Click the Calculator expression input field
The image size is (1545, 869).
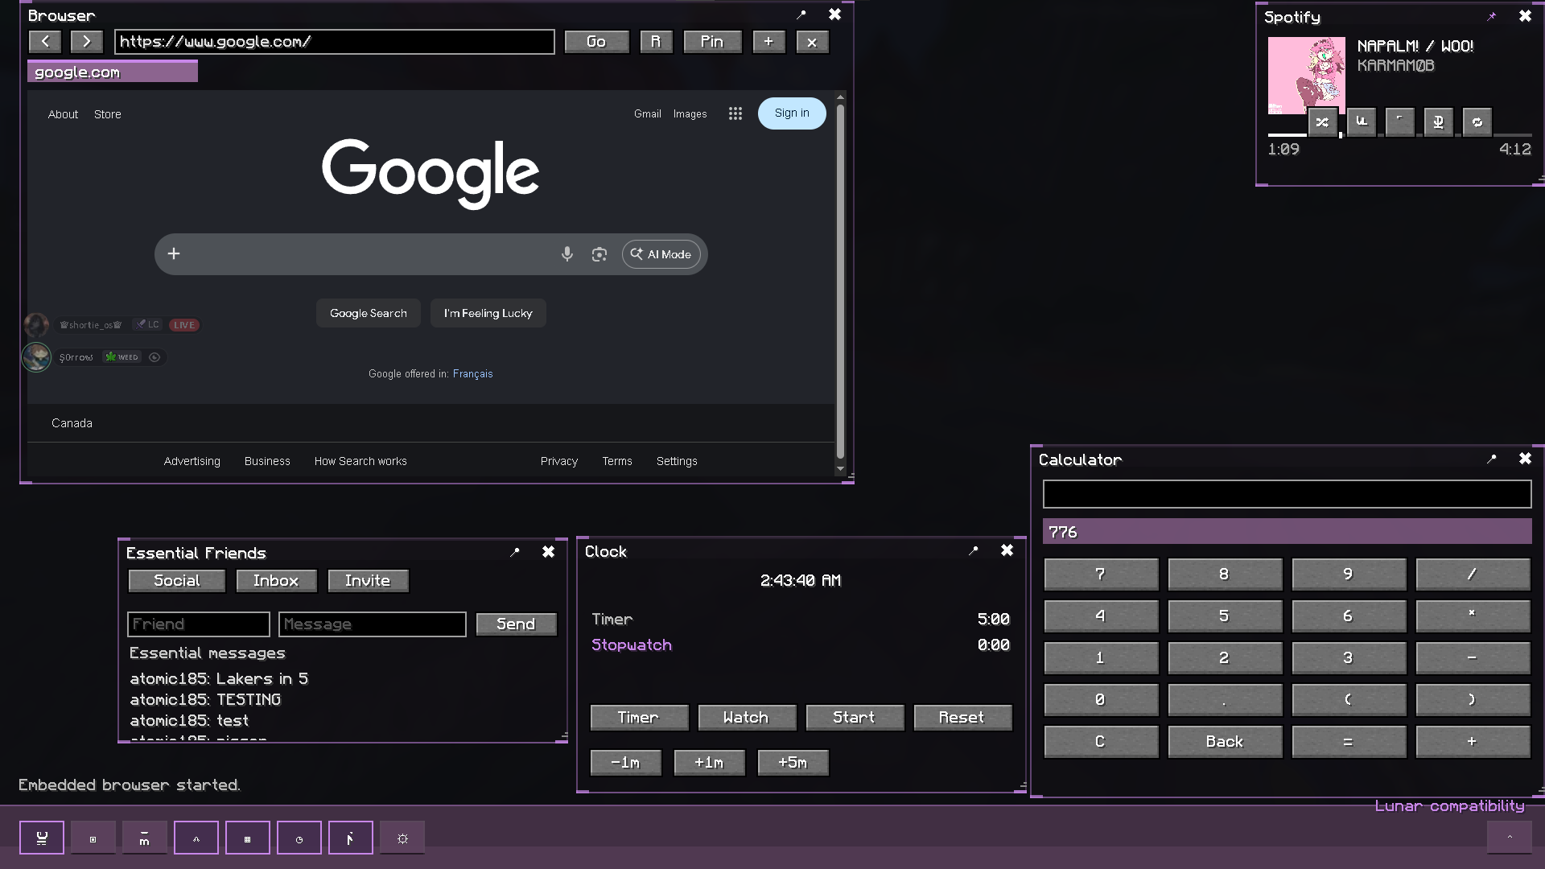pos(1287,494)
